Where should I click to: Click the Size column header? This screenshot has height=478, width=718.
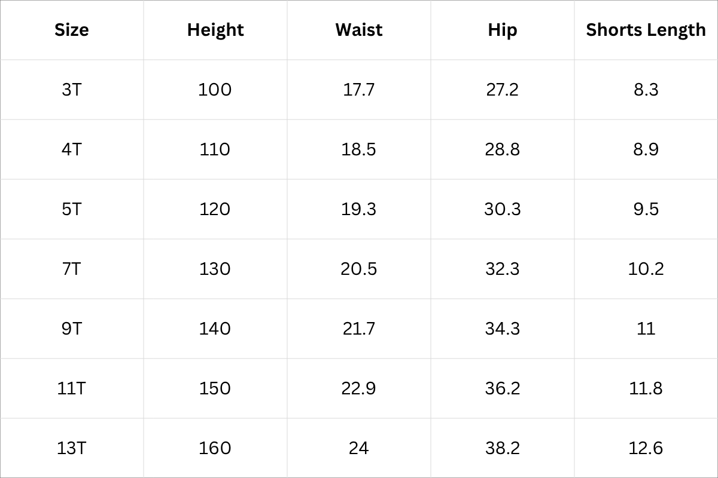71,30
